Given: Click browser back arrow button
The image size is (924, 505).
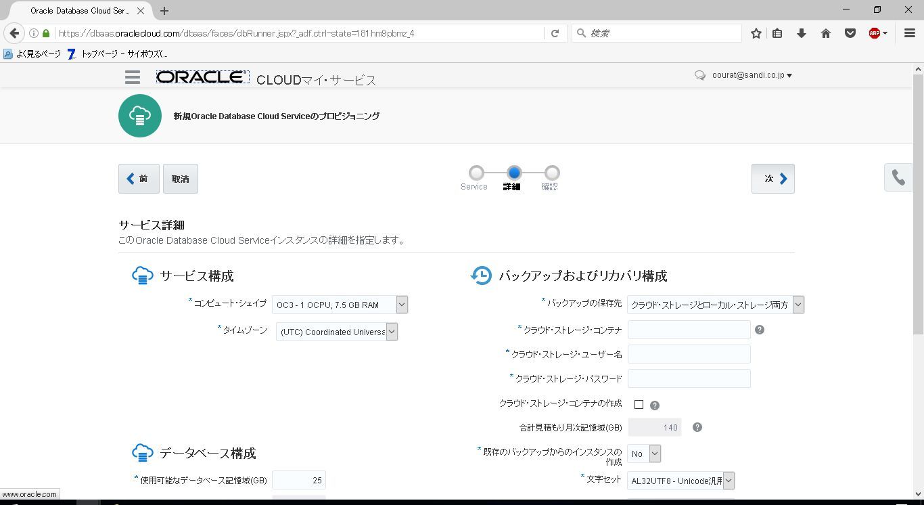Looking at the screenshot, I should (x=14, y=33).
